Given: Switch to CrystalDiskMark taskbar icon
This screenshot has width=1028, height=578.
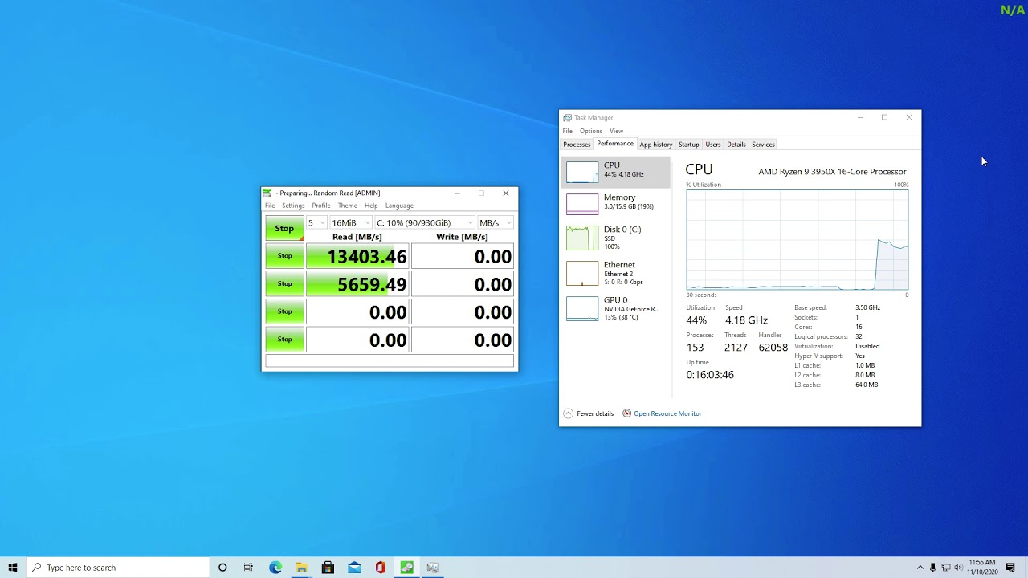Looking at the screenshot, I should tap(407, 568).
